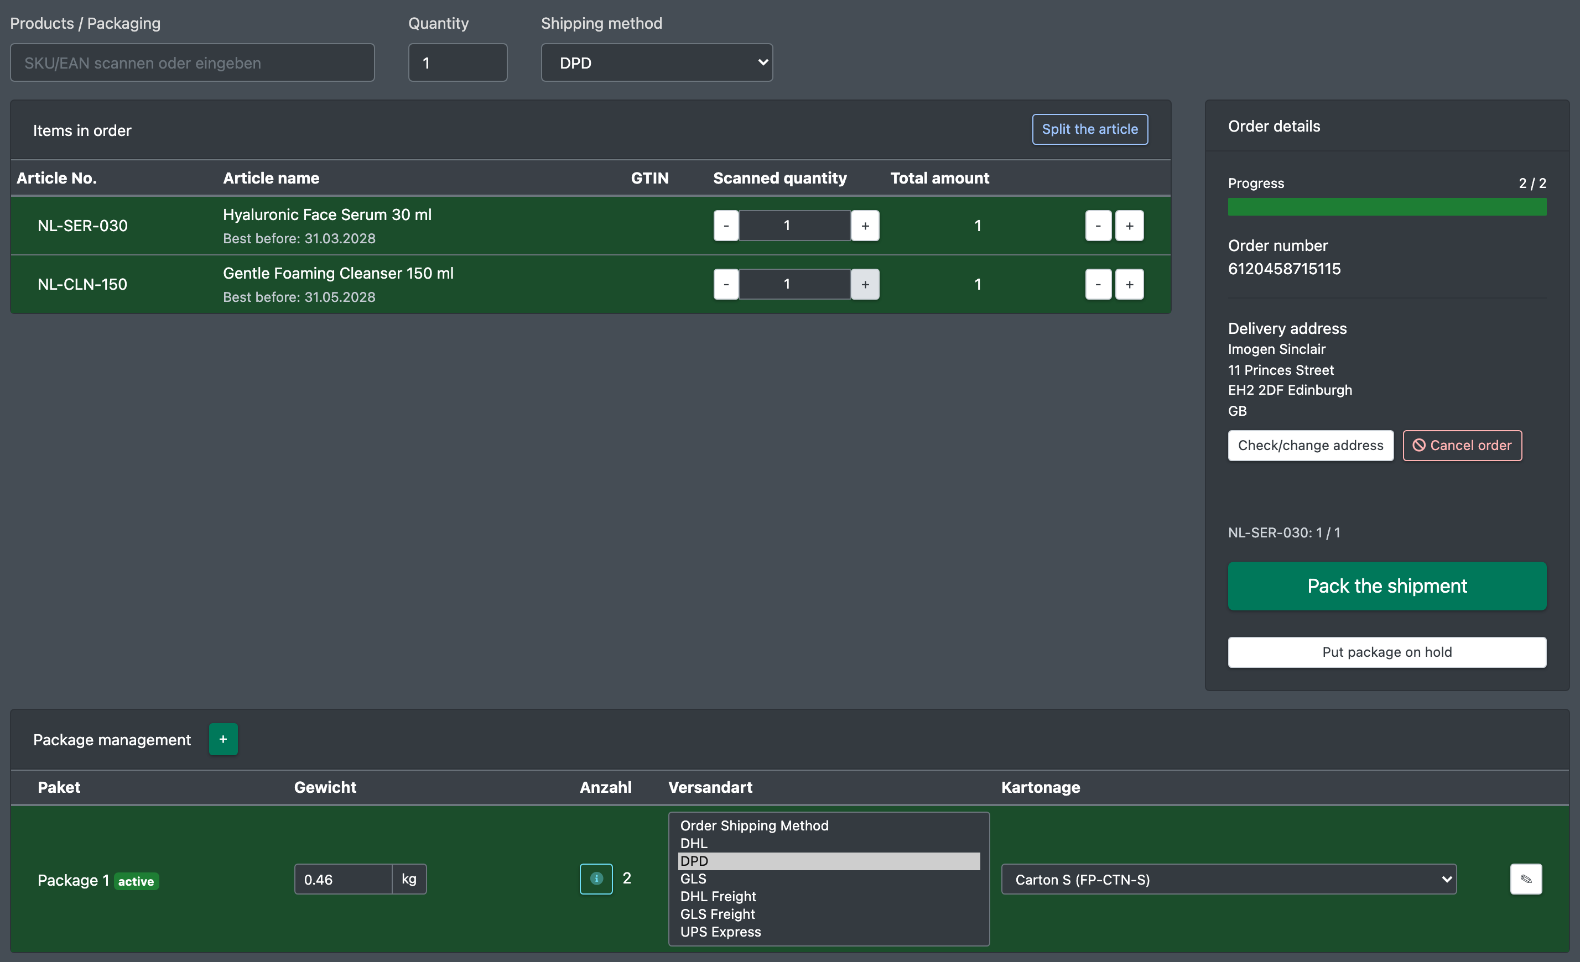1580x962 pixels.
Task: Click order number 6120458715115
Action: pos(1283,269)
